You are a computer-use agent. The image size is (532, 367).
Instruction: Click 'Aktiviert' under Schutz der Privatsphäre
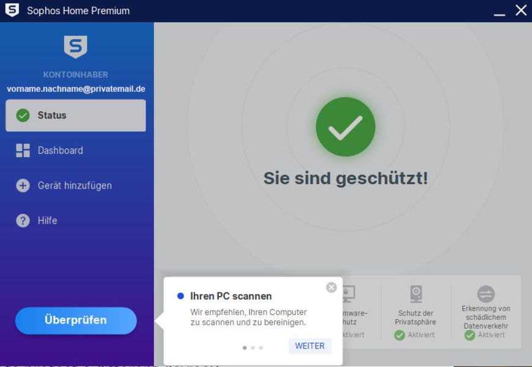tap(421, 335)
